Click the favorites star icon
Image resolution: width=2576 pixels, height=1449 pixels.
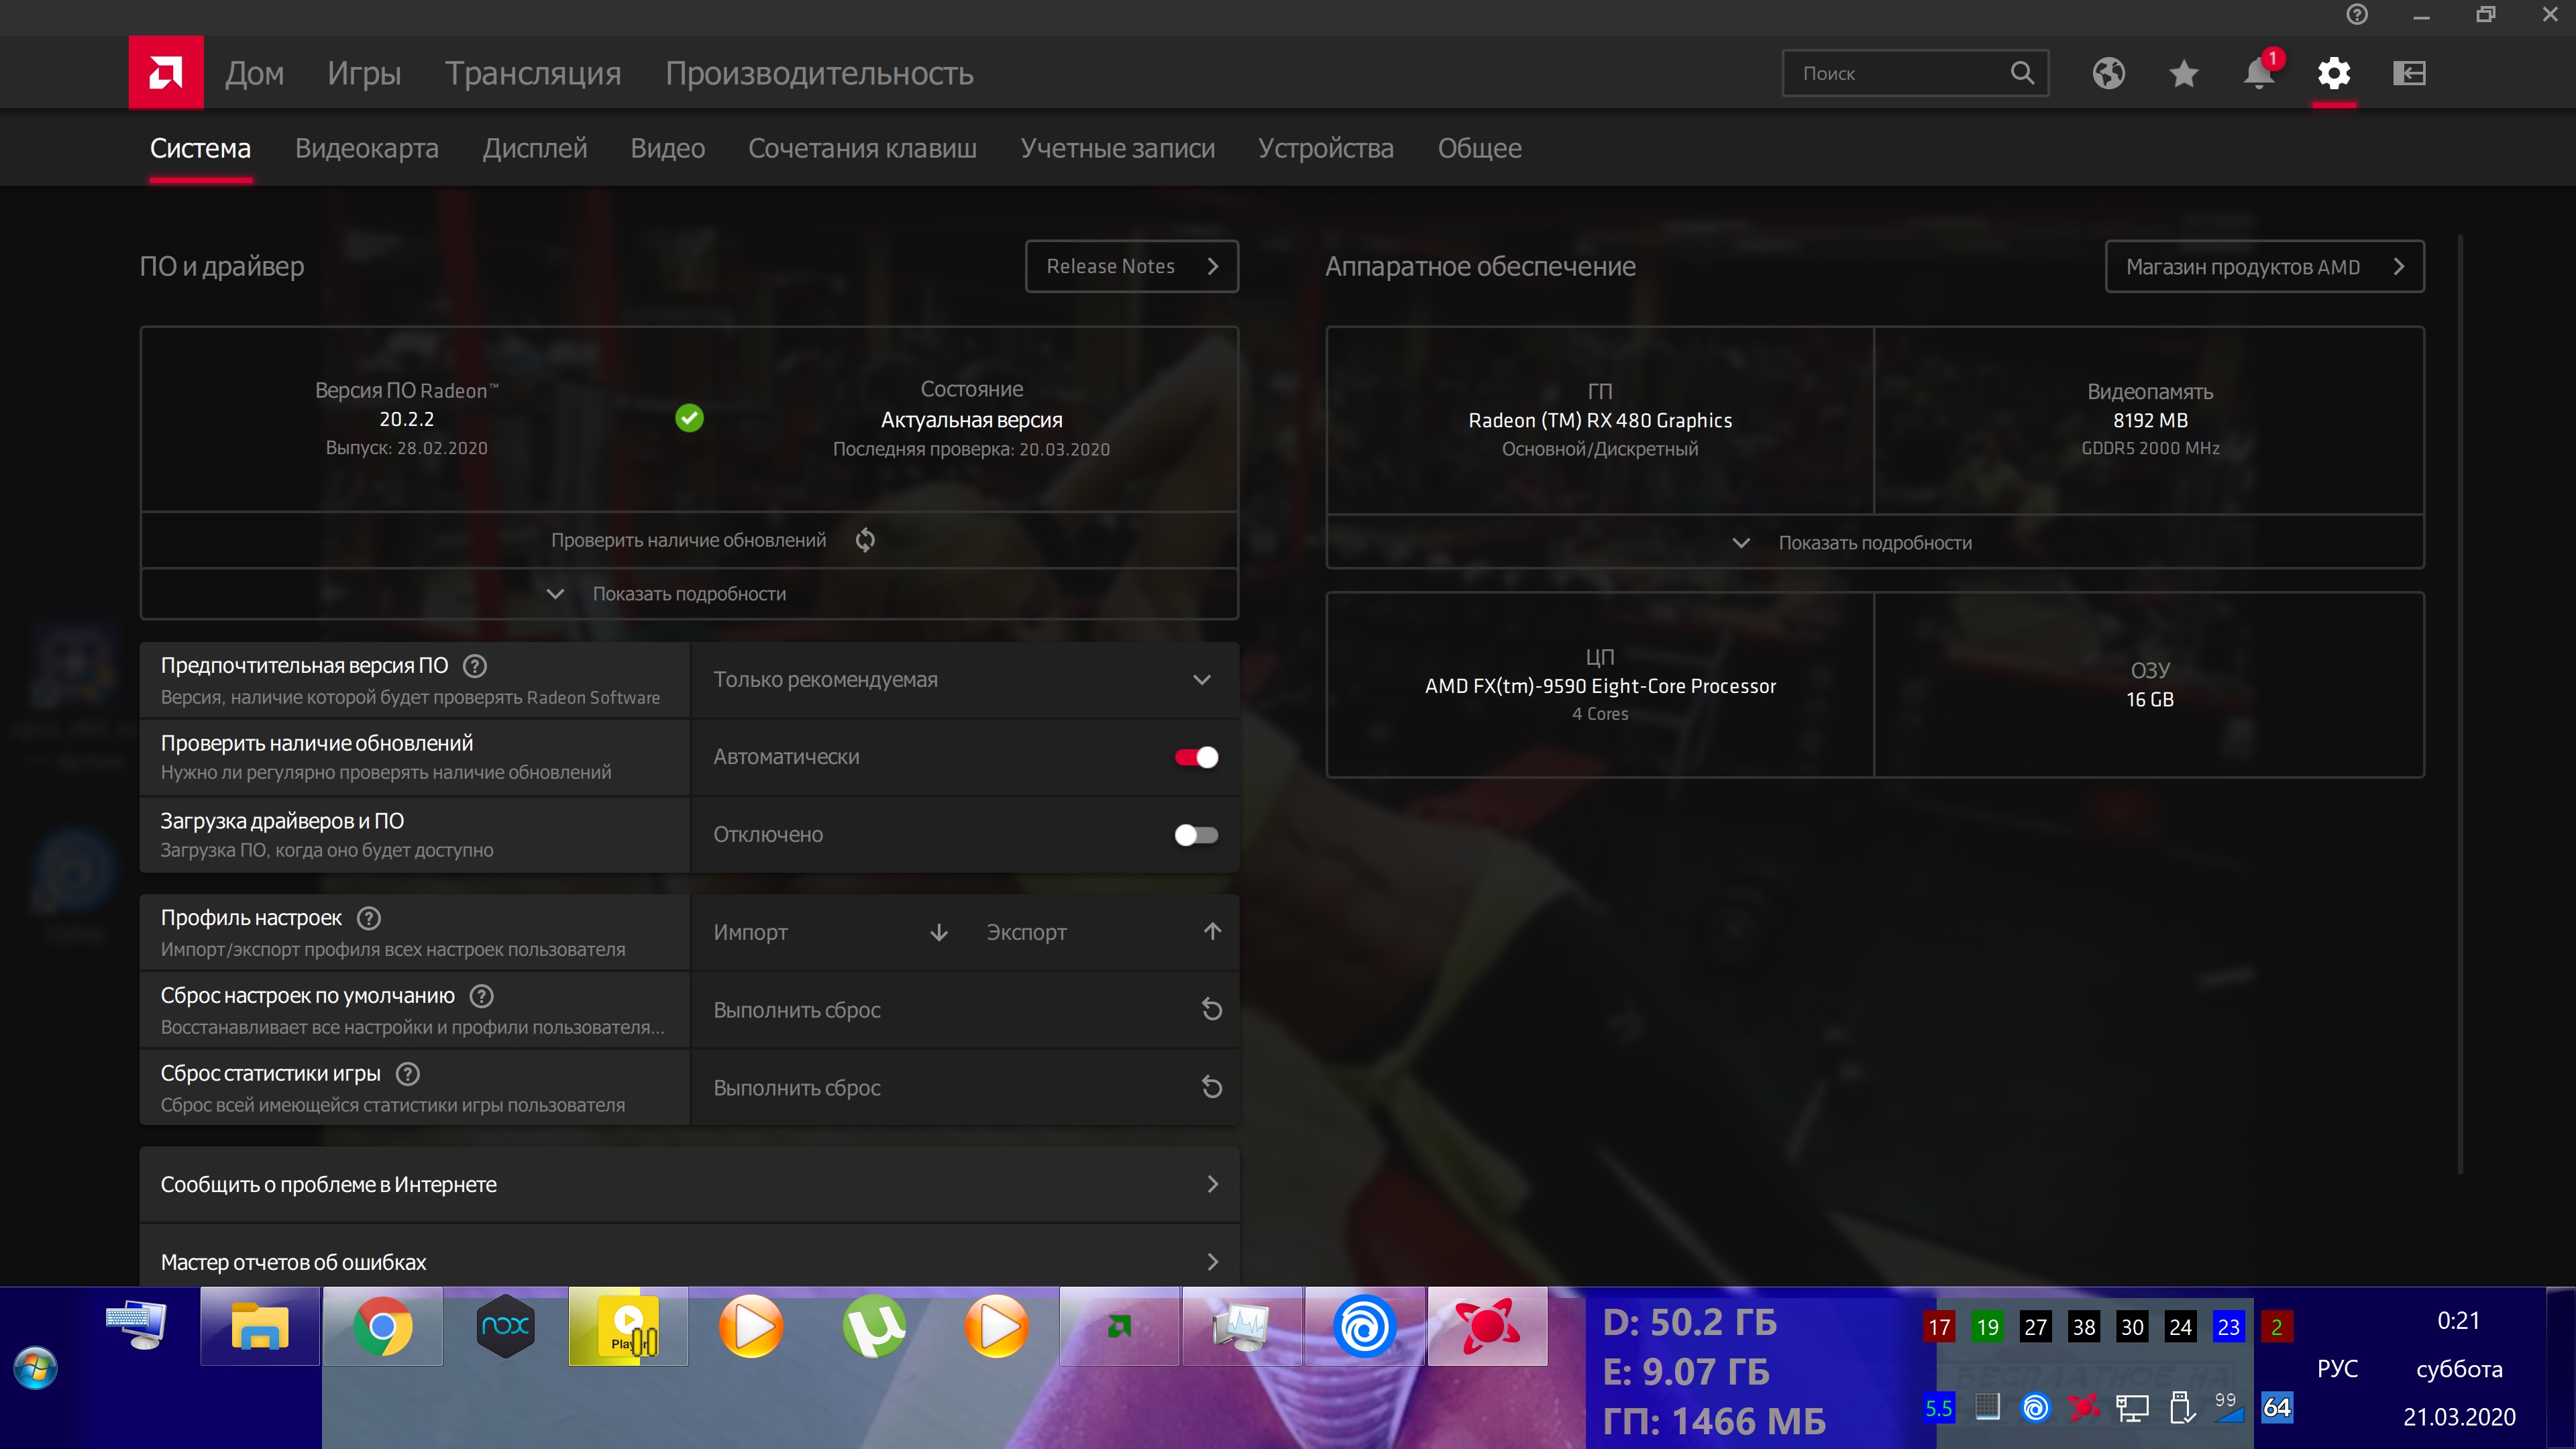pos(2184,73)
